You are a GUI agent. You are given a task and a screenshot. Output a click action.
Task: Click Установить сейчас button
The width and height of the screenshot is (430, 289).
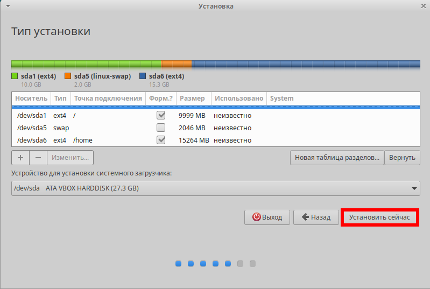[x=379, y=217]
